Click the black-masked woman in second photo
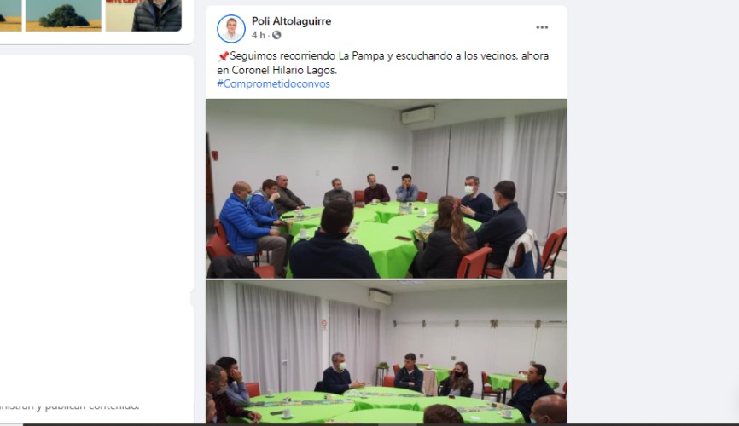 (457, 379)
